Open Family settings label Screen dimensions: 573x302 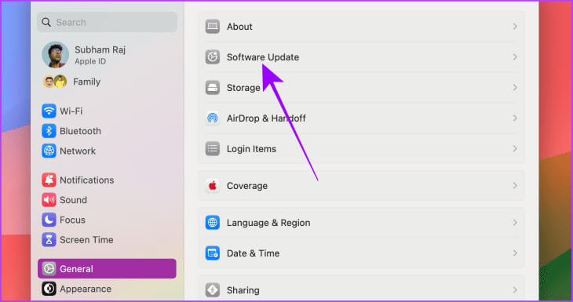click(x=86, y=82)
